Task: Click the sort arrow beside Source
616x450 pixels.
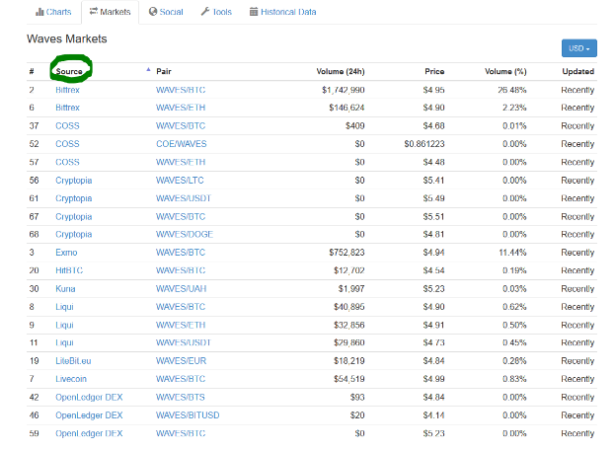Action: pos(148,69)
